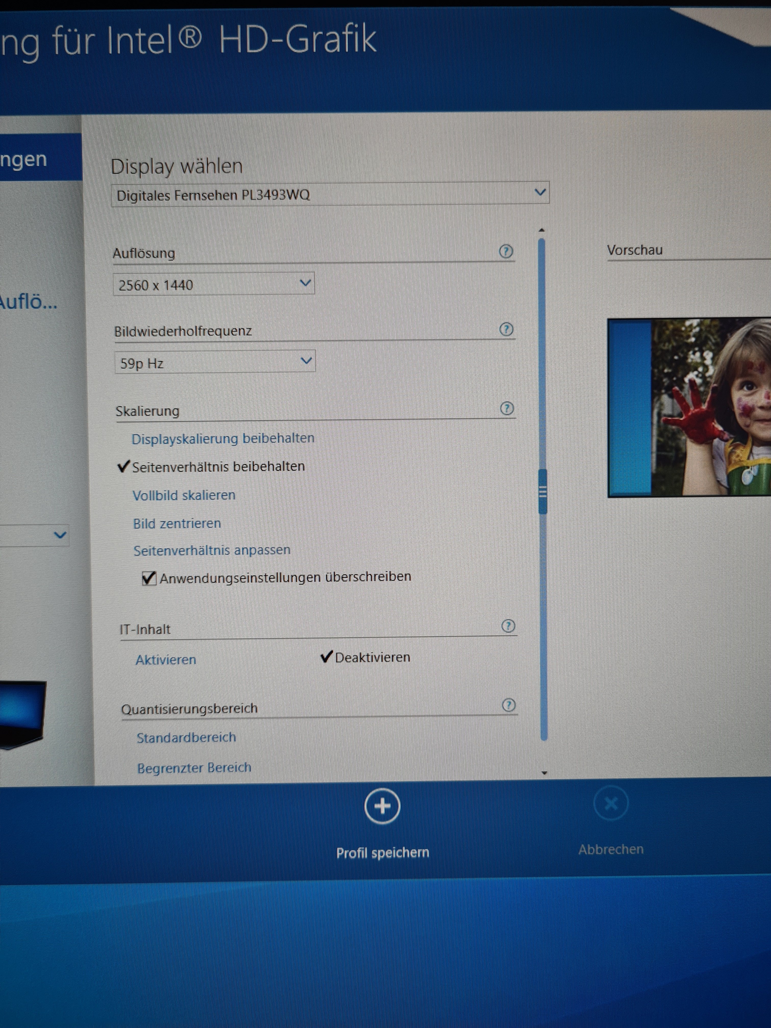The image size is (771, 1028).
Task: Select the Aktivieren option under IT-Inhalt
Action: [166, 660]
